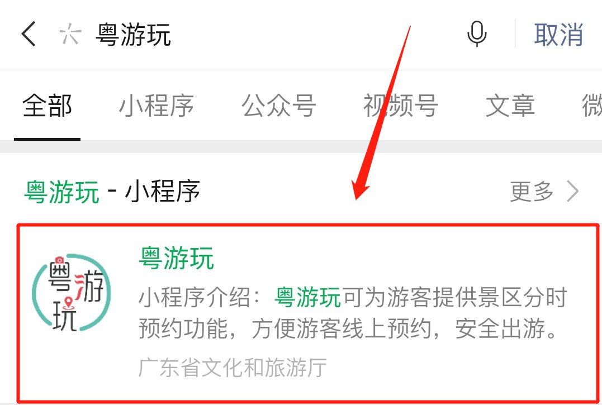Switch to the 公众号 tab
This screenshot has height=405, width=602.
pos(278,106)
